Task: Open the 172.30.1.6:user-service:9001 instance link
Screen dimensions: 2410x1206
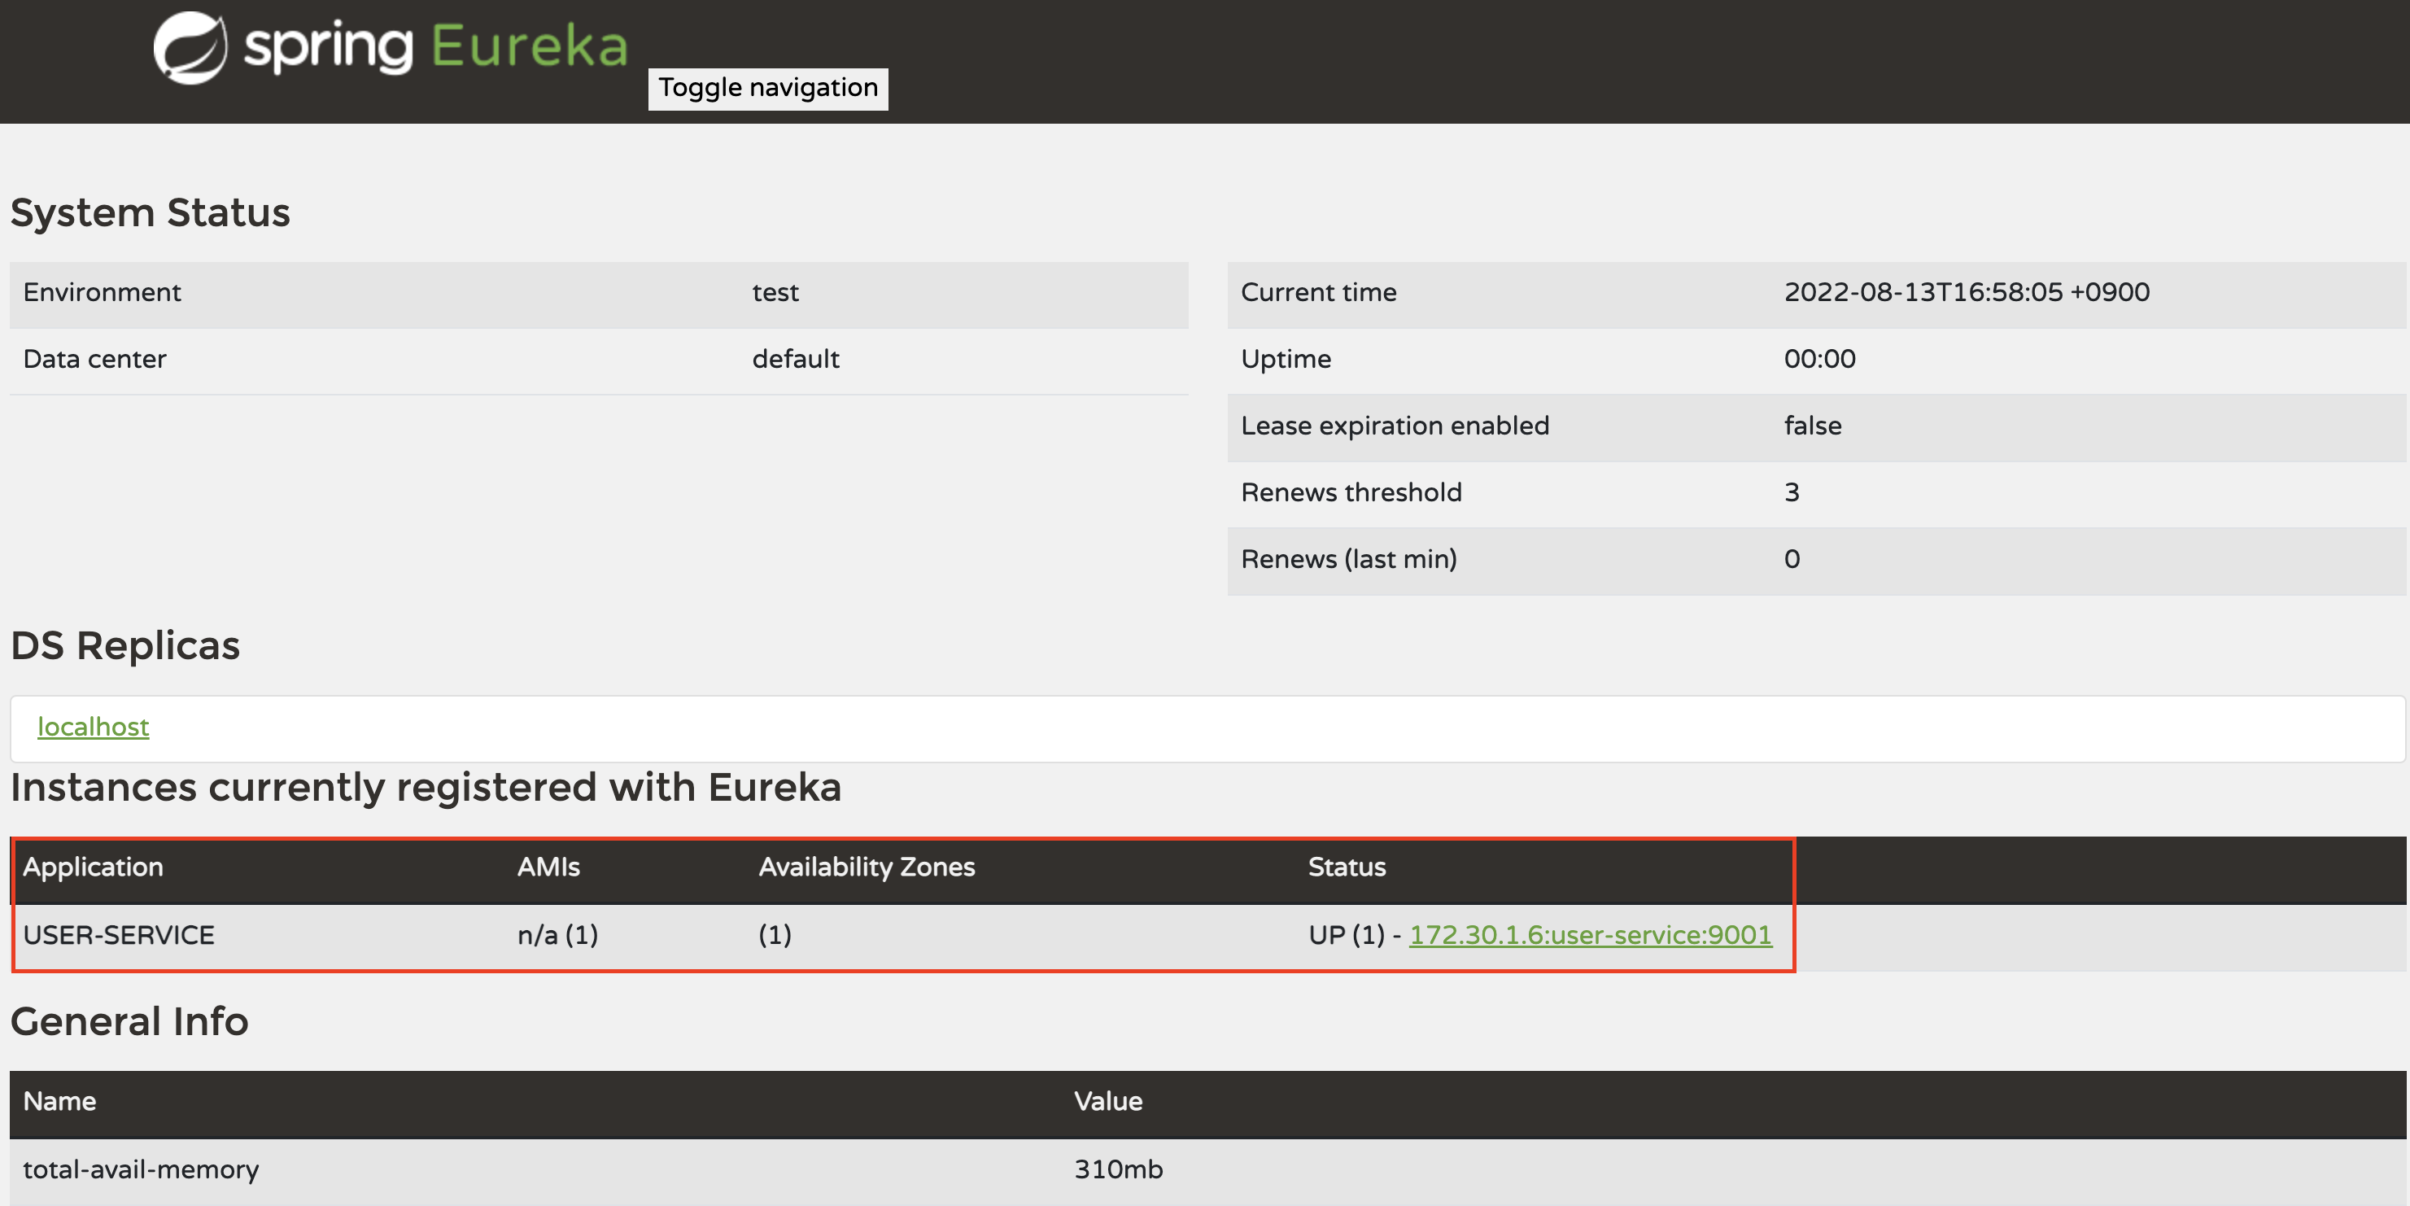Action: coord(1590,935)
